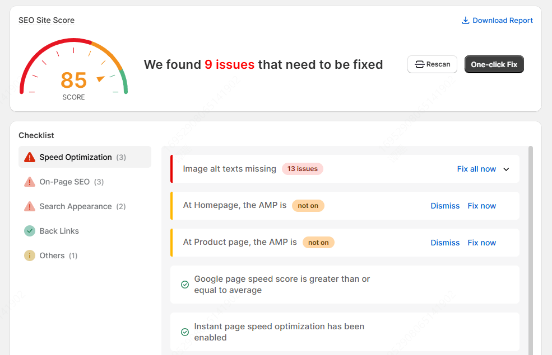Image resolution: width=552 pixels, height=355 pixels.
Task: Click Fix all now for image alt texts
Action: [x=476, y=169]
